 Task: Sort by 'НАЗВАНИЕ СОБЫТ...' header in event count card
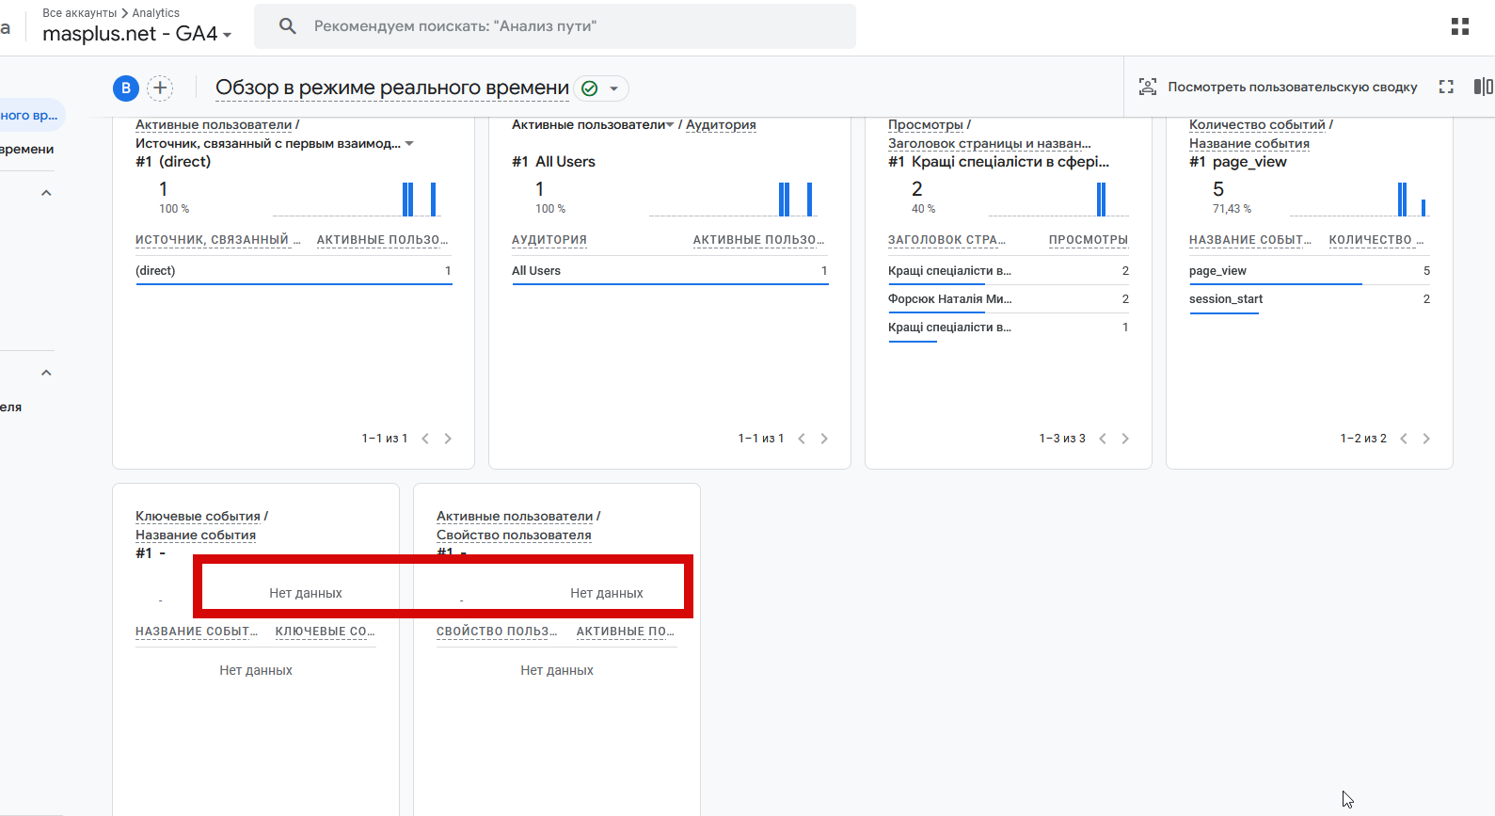[1249, 240]
